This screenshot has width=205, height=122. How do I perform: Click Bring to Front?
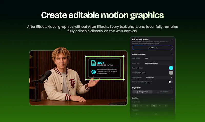[x=142, y=92]
